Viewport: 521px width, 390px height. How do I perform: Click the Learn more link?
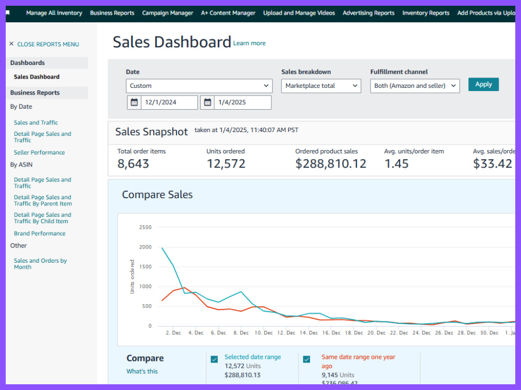pos(249,43)
